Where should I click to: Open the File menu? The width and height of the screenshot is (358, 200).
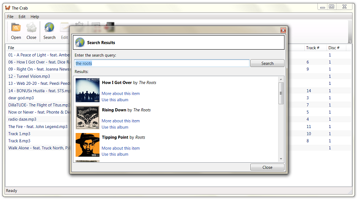[x=10, y=16]
